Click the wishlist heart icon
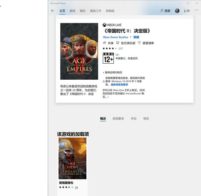The height and width of the screenshot is (196, 201). pyautogui.click(x=139, y=43)
